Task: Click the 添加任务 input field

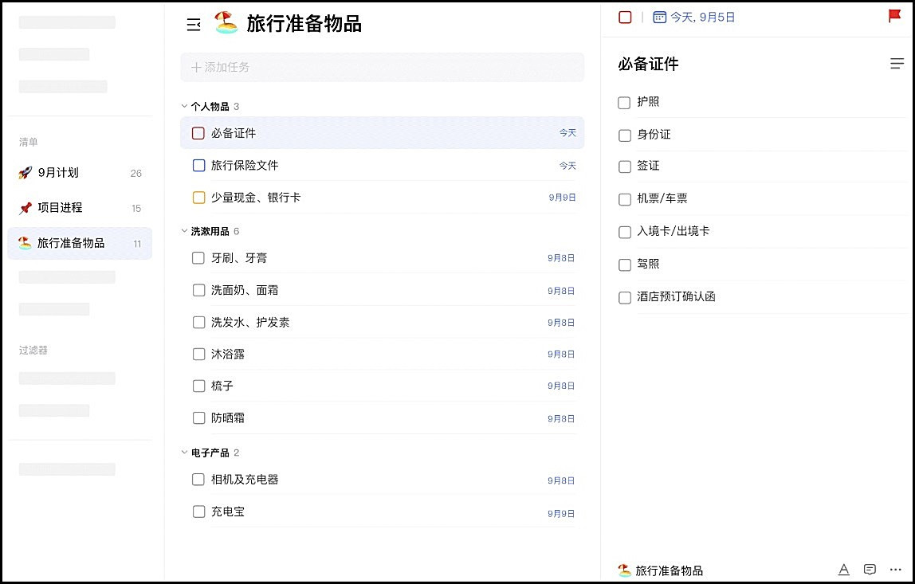Action: point(383,68)
